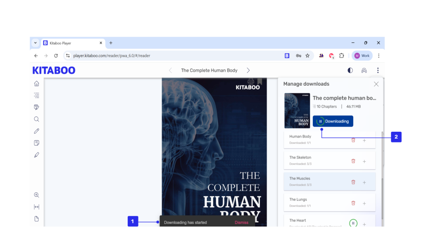Expand The Skeleton chapter plus icon

(364, 161)
